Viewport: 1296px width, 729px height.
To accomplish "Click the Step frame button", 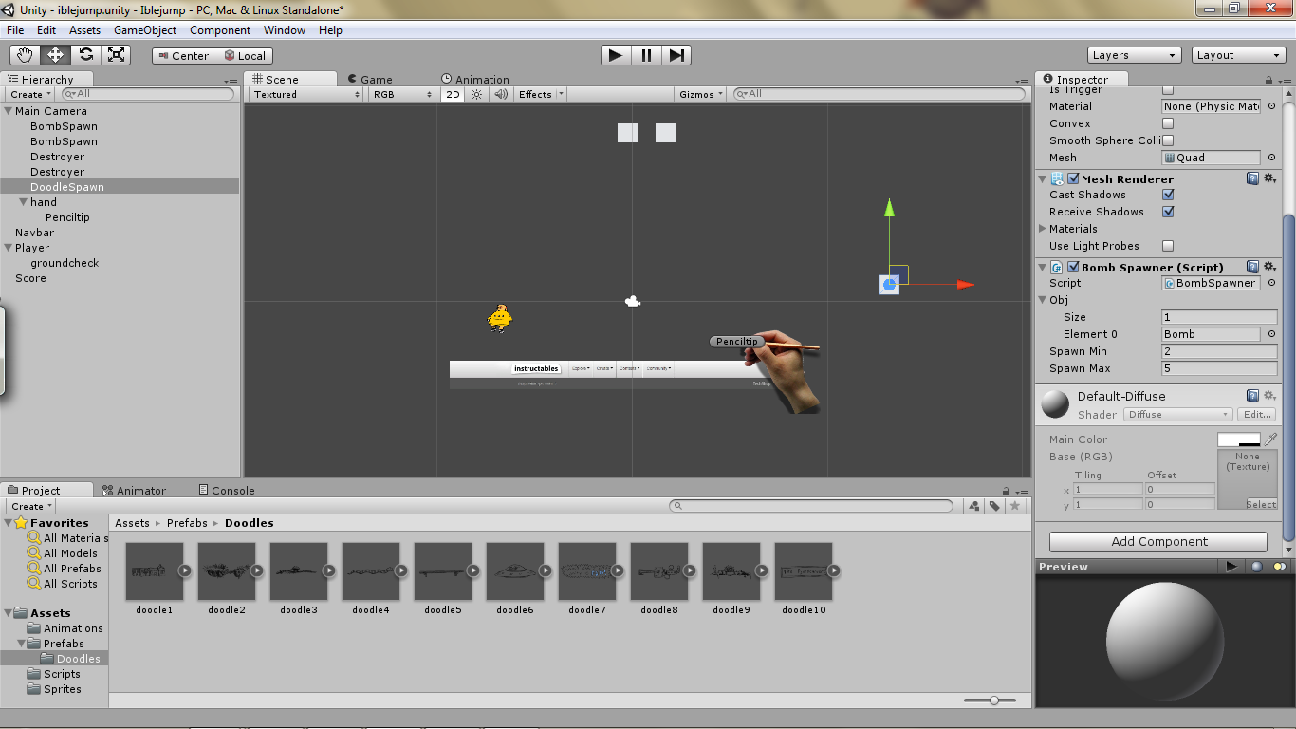I will [x=676, y=55].
